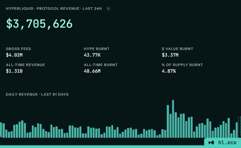The image size is (241, 148).
Task: Click the $ Value Burnt label
Action: 178,49
